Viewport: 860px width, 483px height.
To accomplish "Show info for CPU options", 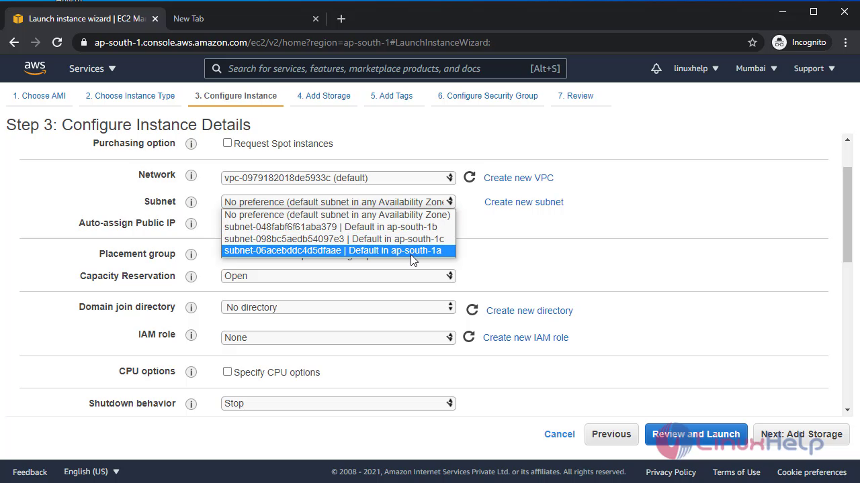I will point(191,372).
